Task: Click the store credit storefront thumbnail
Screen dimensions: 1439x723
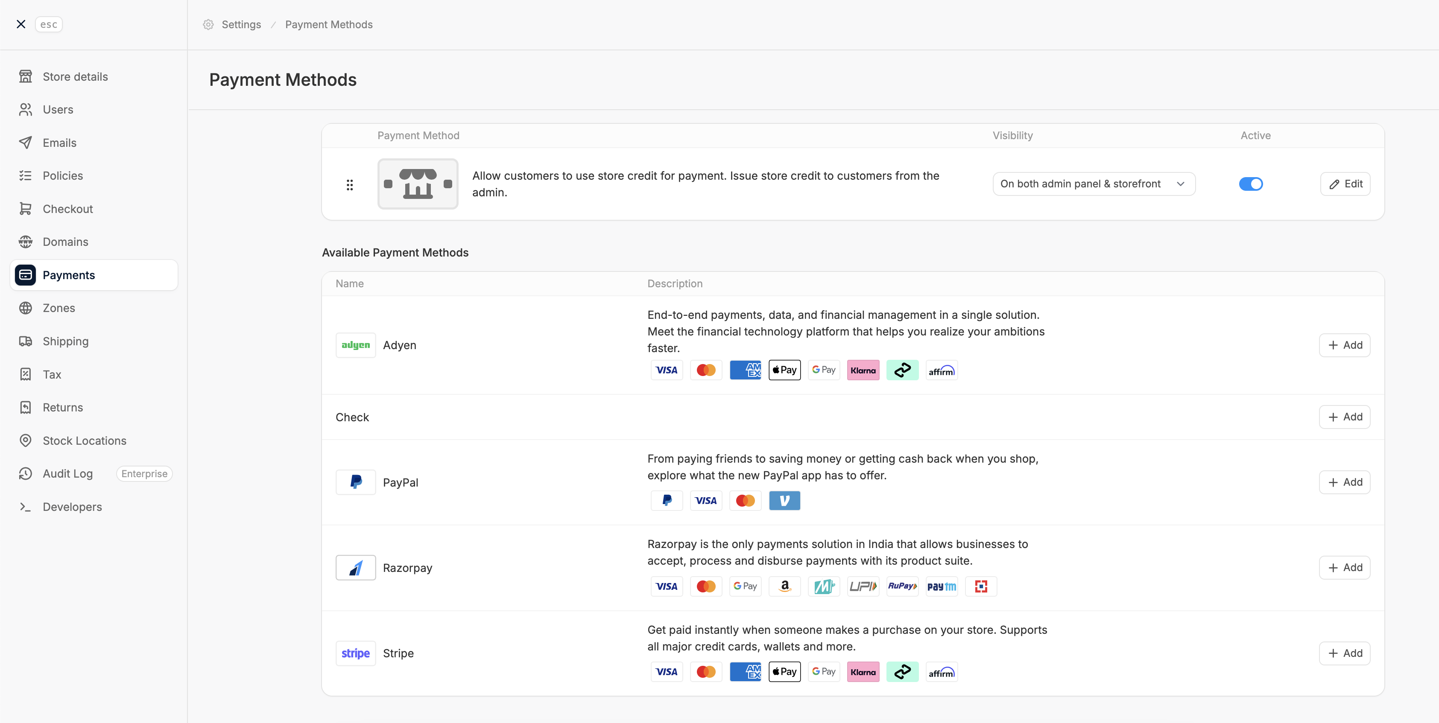Action: pyautogui.click(x=417, y=184)
